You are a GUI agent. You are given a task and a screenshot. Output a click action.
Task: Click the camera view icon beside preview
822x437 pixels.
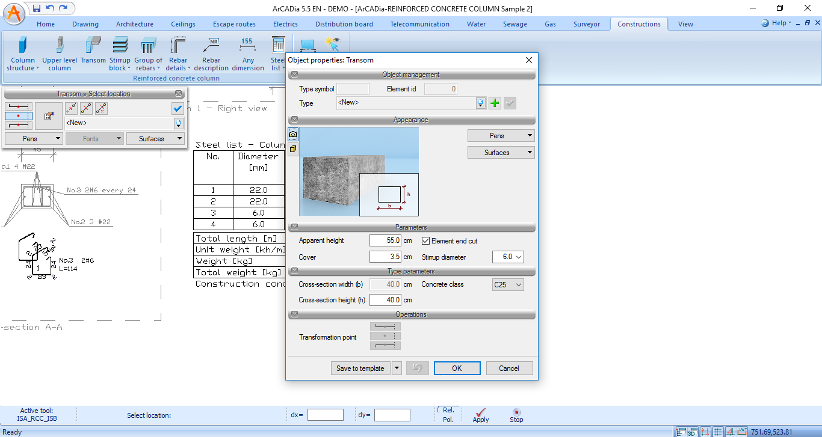pos(293,134)
